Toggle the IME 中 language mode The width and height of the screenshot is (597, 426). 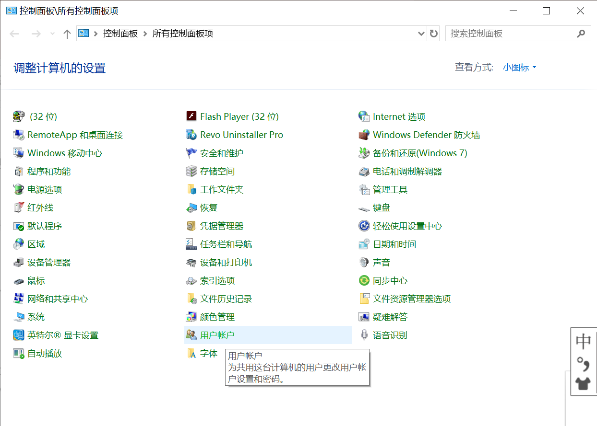click(x=584, y=342)
